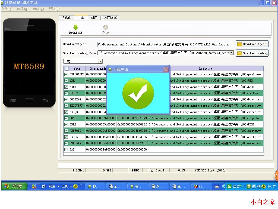This screenshot has height=209, width=278.
Task: Uncheck the CACHE row checkbox
Action: 66,137
